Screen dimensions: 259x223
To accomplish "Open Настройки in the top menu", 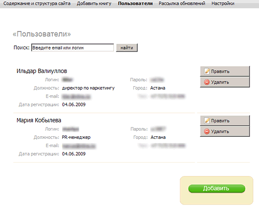I will 223,4.
